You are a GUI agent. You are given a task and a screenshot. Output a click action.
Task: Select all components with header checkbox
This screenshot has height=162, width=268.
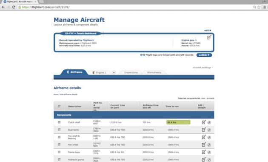coord(59,106)
